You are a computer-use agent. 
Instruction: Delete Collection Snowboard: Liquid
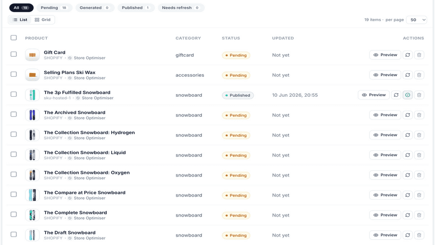pos(419,155)
